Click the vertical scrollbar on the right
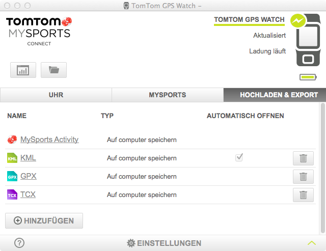Viewport: 326px width, 251px height. [322, 168]
